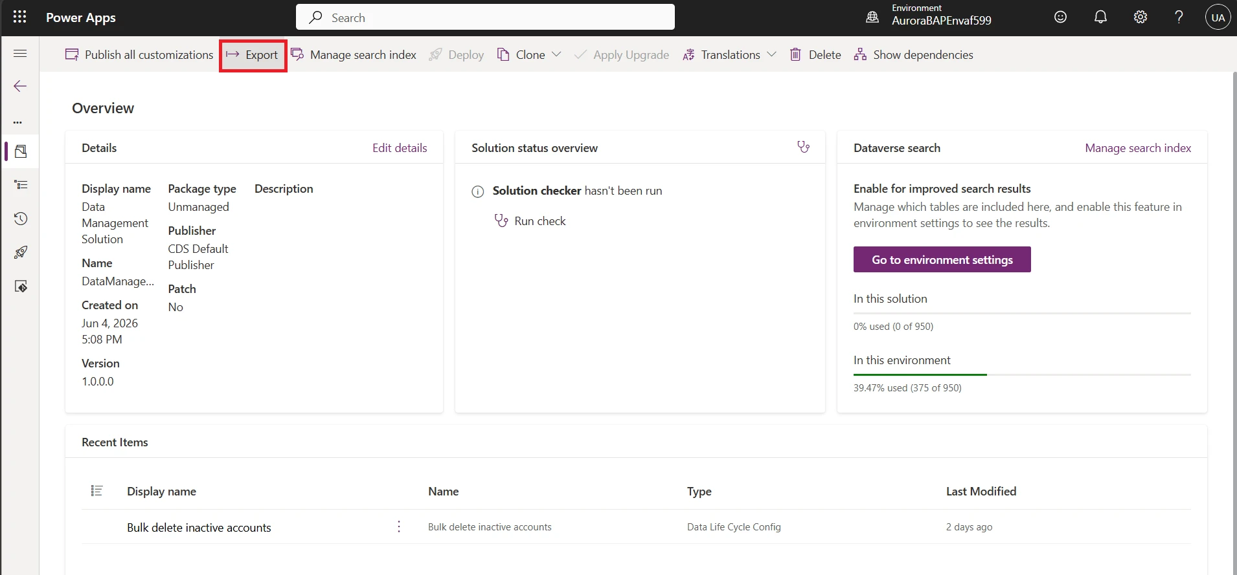Click the info icon beside Solution checker

(478, 191)
